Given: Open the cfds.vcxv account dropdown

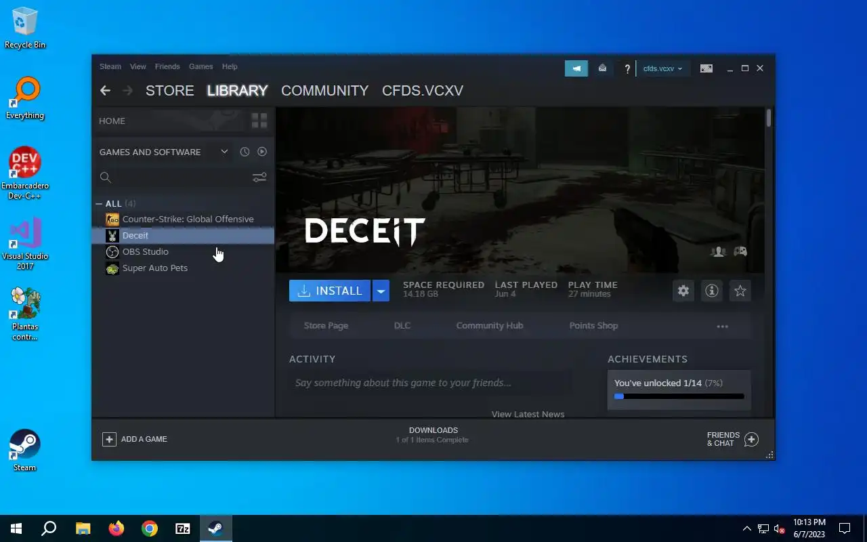Looking at the screenshot, I should tap(663, 68).
